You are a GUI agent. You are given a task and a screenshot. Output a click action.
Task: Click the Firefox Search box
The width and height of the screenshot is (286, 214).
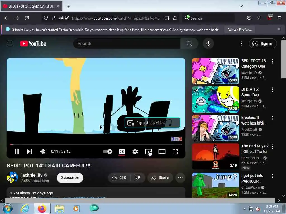point(208,18)
